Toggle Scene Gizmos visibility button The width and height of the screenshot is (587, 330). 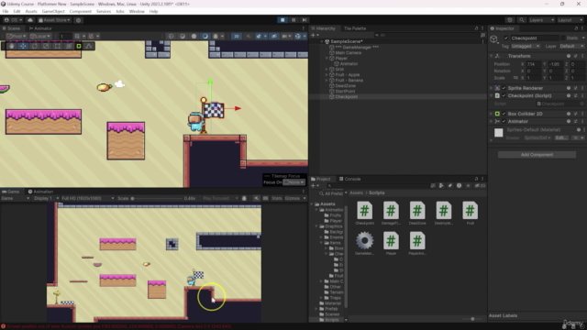297,37
